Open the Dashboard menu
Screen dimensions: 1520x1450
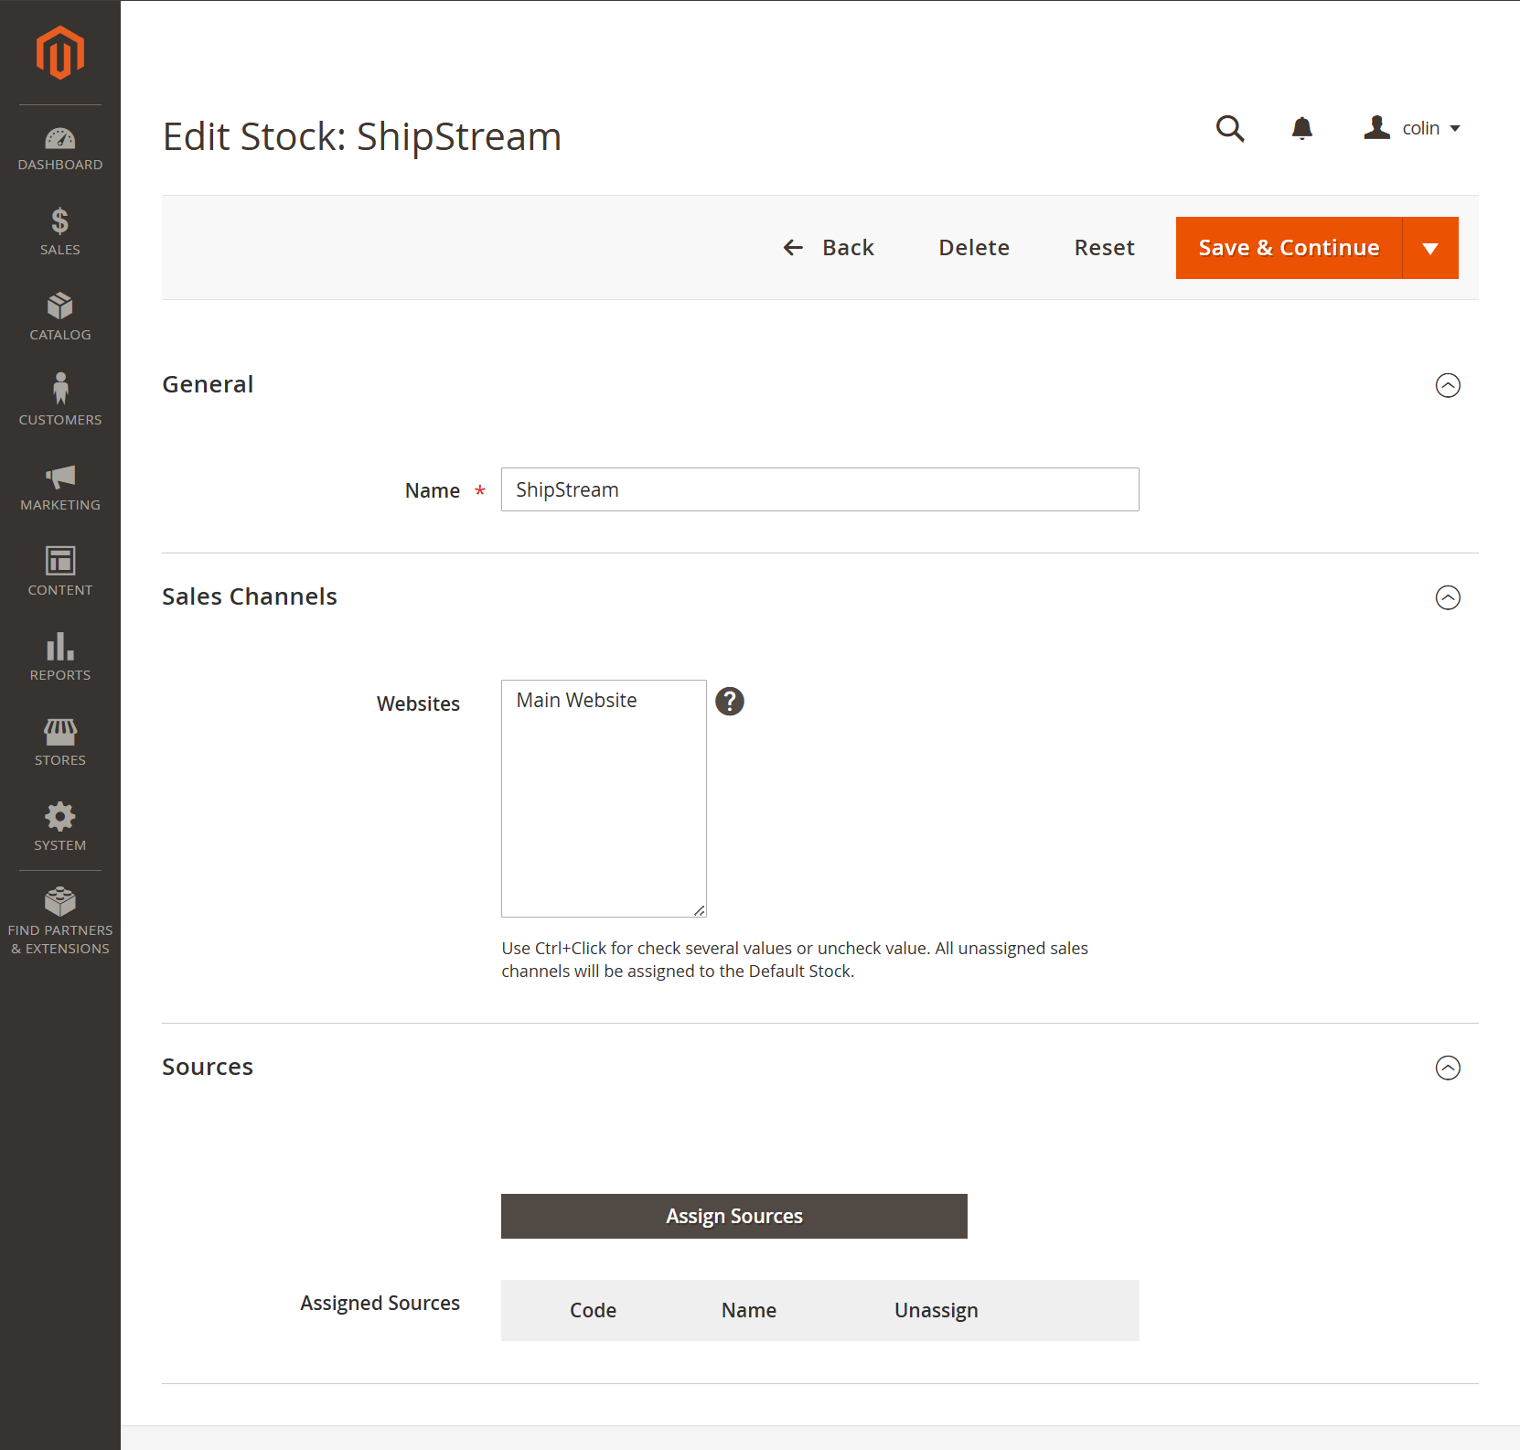pyautogui.click(x=60, y=149)
